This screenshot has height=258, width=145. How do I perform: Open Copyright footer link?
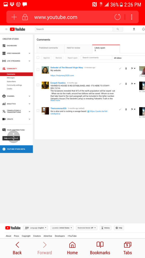26,236
